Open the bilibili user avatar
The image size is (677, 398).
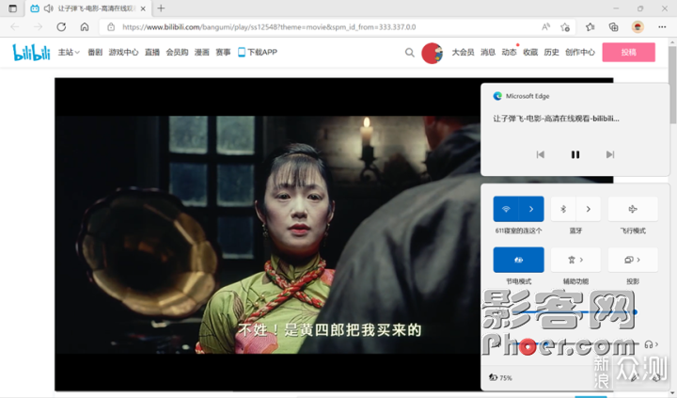coord(433,53)
